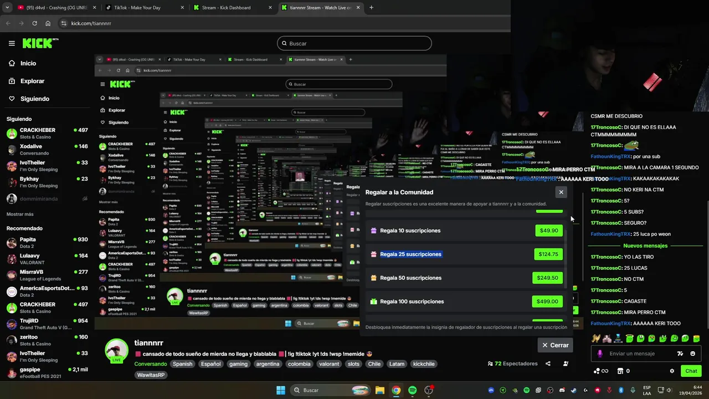Click the user icon right of the share icon

coord(566,364)
